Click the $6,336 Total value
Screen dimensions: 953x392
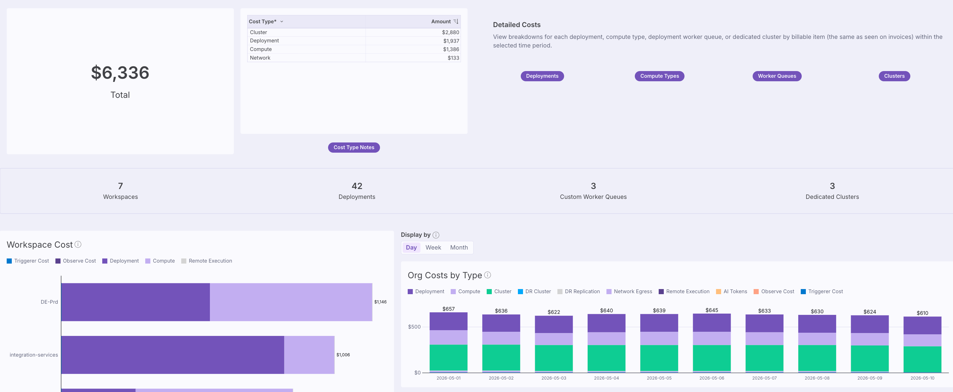(120, 73)
